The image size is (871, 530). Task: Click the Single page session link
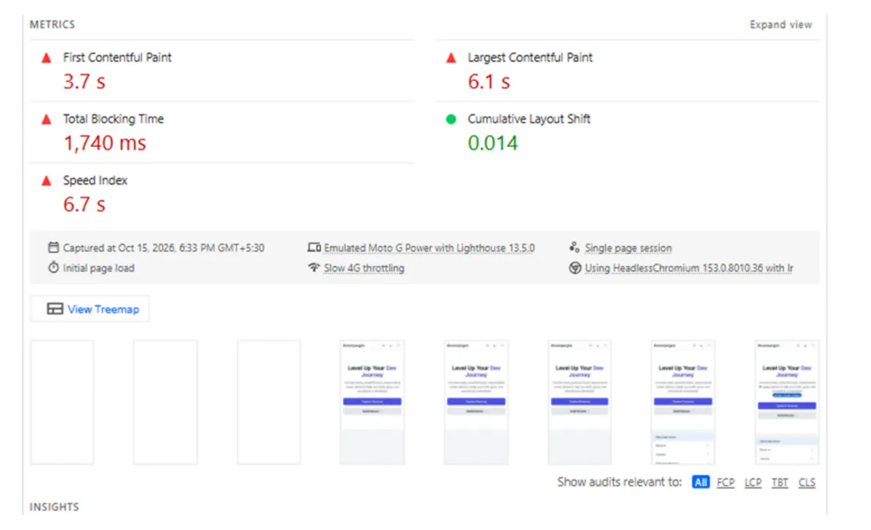(628, 248)
